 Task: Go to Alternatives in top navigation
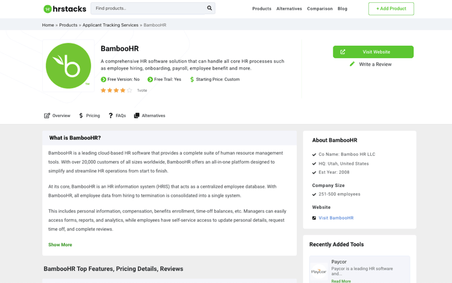289,9
